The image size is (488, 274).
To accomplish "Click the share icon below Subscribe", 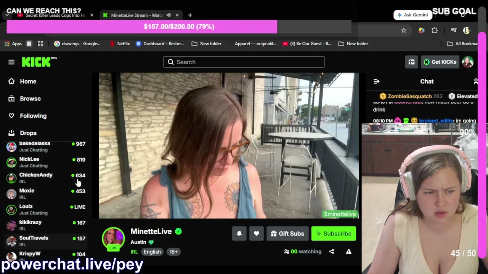I will pos(331,252).
